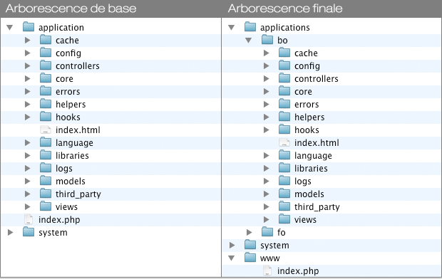Click the index.php file icon in base tree
The width and height of the screenshot is (442, 279).
pos(29,220)
